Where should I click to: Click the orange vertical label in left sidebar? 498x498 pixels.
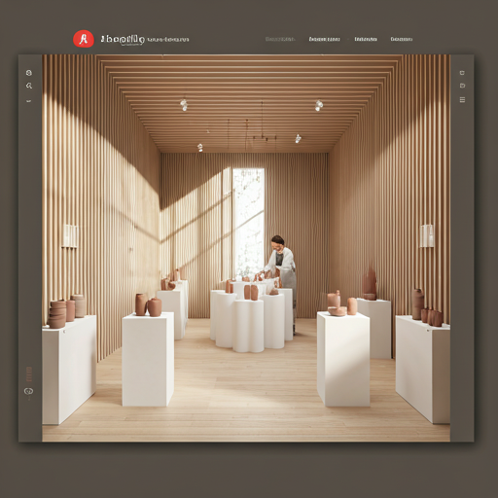point(29,374)
